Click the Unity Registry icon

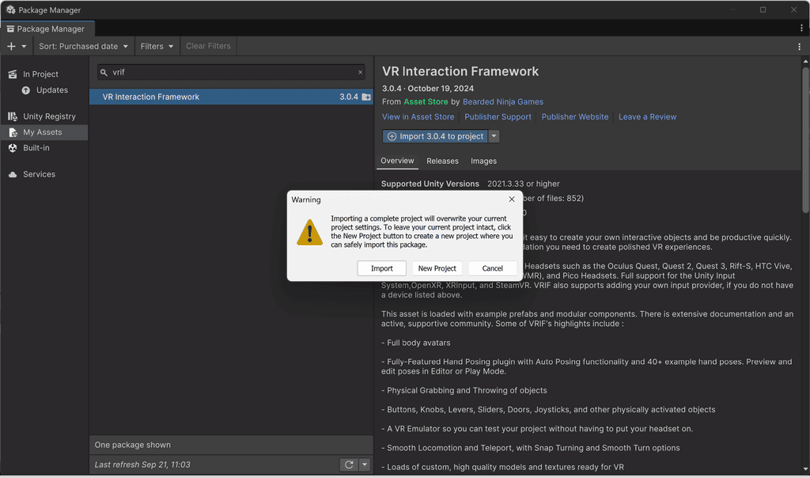pyautogui.click(x=13, y=117)
